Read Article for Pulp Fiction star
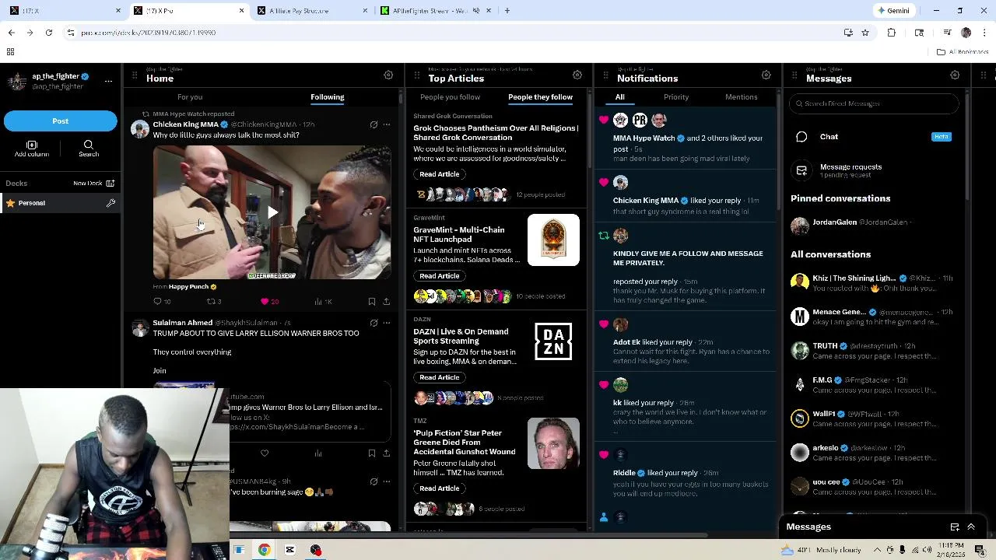 pyautogui.click(x=440, y=488)
